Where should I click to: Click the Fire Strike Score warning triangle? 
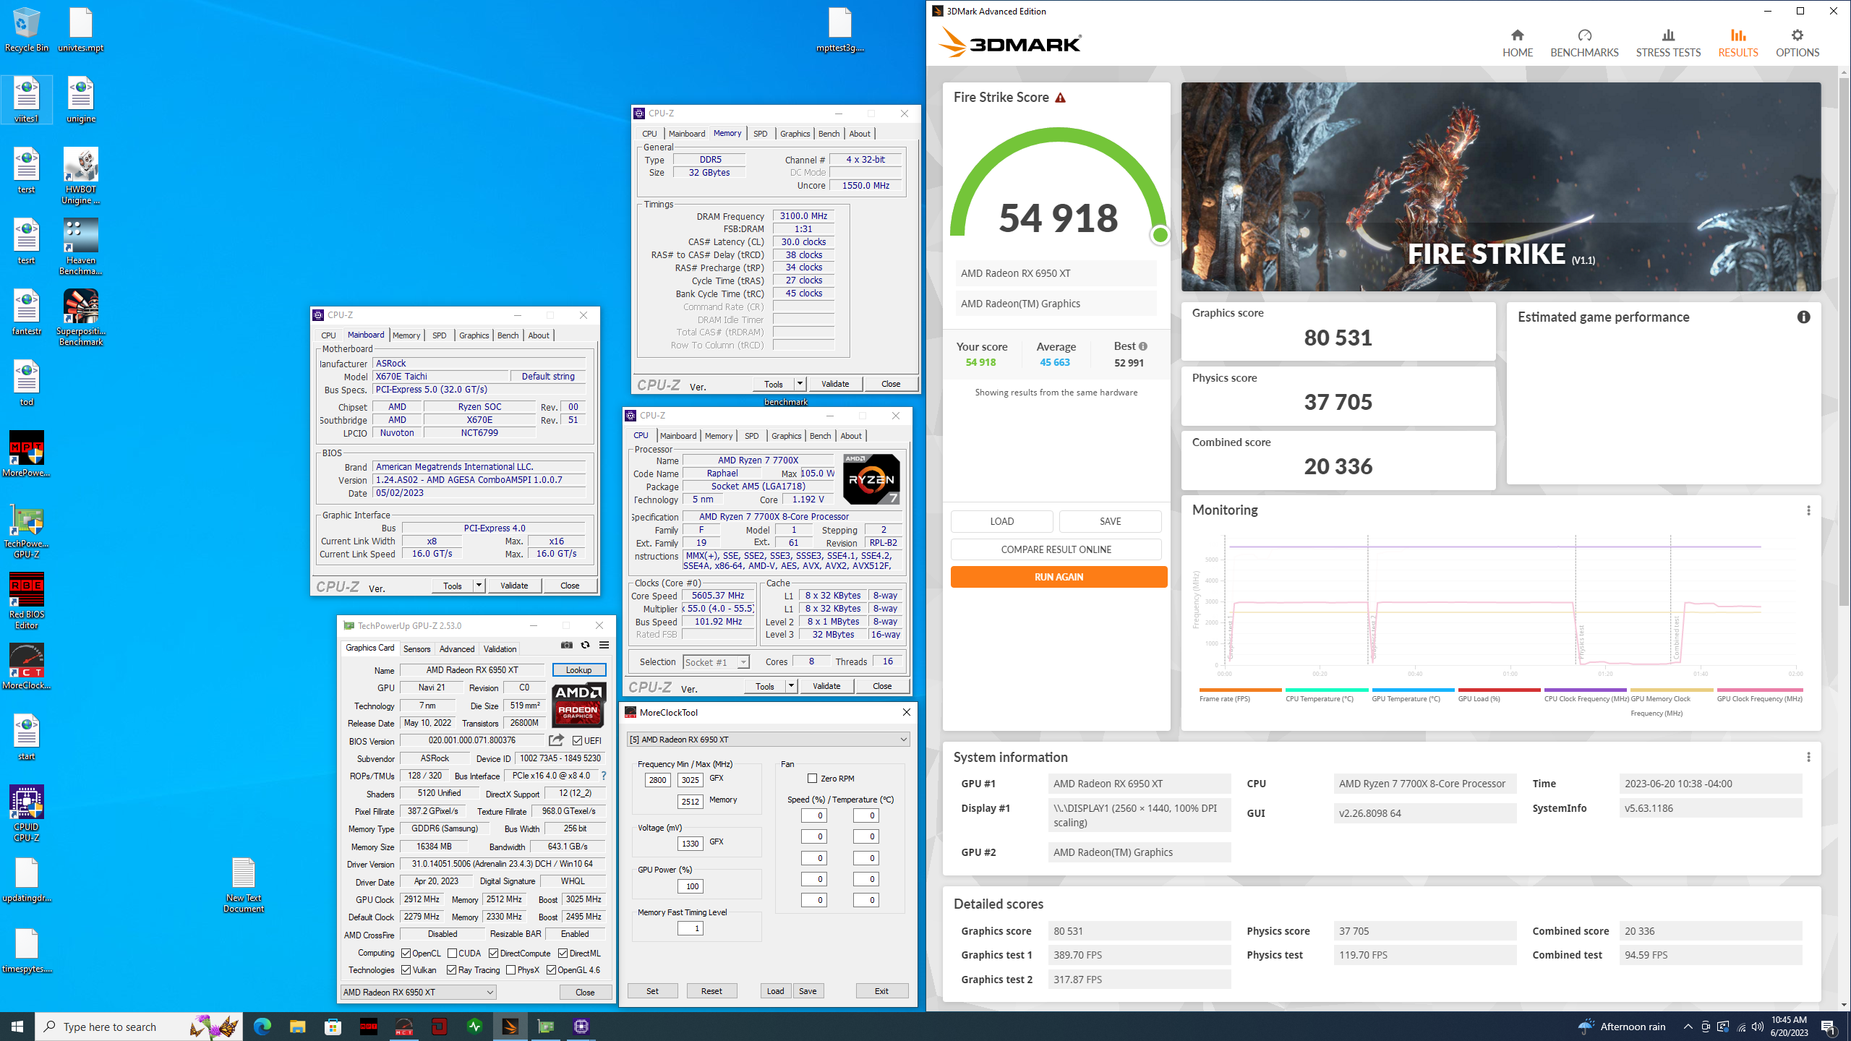1061,98
